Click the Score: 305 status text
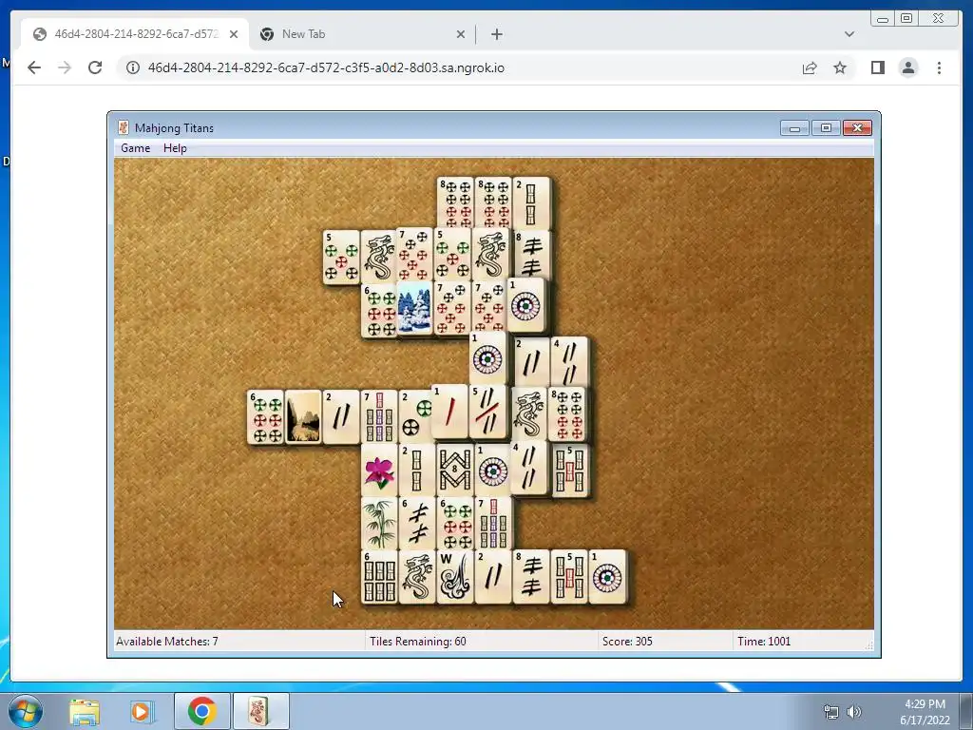 point(627,642)
